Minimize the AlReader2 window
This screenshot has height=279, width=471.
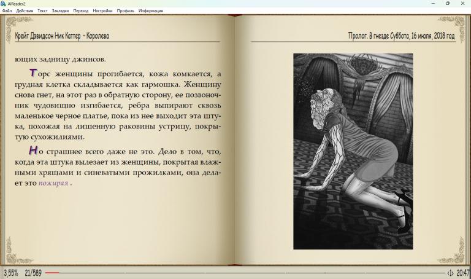click(433, 3)
